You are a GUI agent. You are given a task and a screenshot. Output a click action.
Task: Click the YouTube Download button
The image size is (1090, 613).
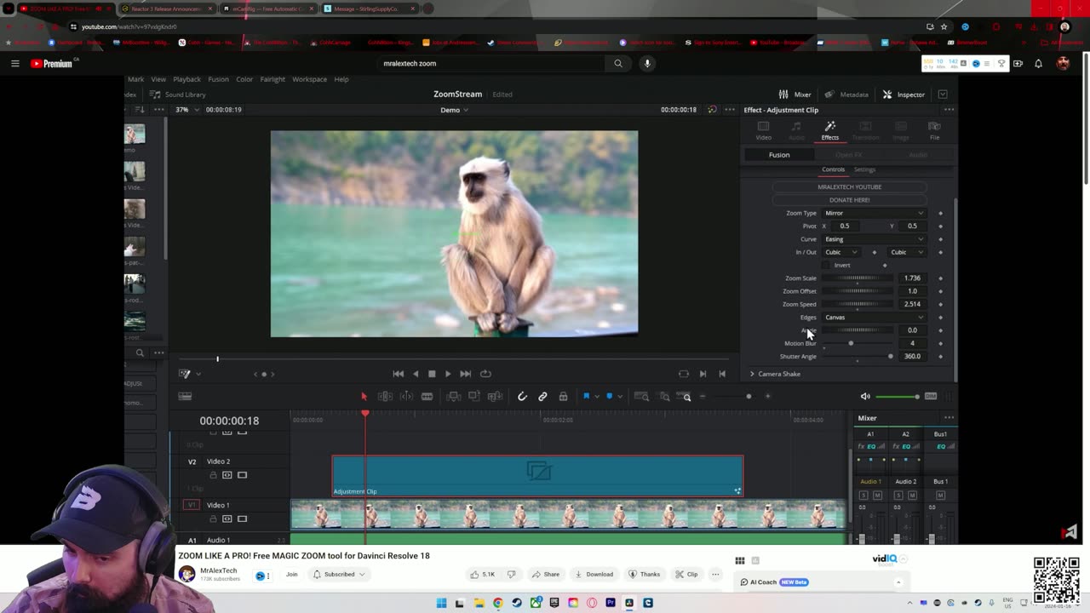tap(594, 575)
